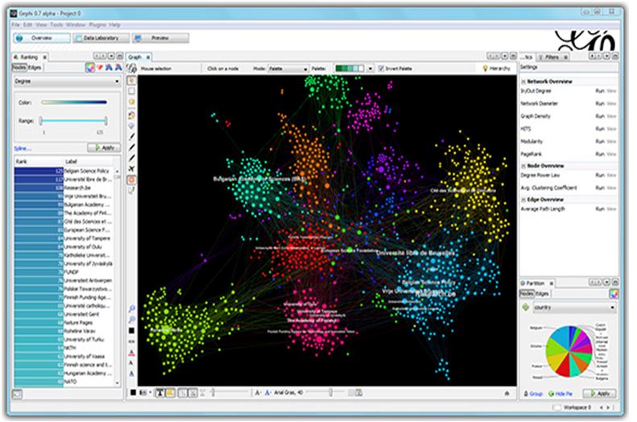This screenshot has width=637, height=422.
Task: Toggle the Invert Palette checkbox
Action: [x=381, y=69]
